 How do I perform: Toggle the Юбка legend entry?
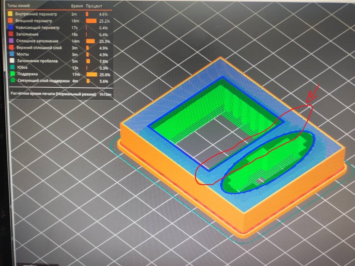pyautogui.click(x=22, y=67)
